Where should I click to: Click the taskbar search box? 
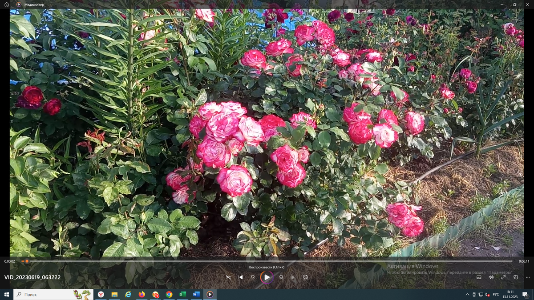53,295
